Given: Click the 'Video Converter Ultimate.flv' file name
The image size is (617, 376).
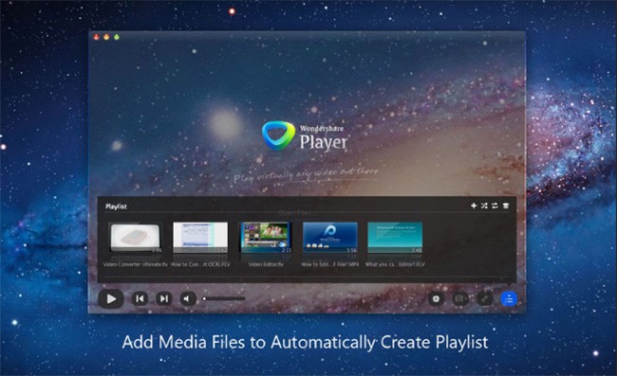Looking at the screenshot, I should tap(136, 264).
